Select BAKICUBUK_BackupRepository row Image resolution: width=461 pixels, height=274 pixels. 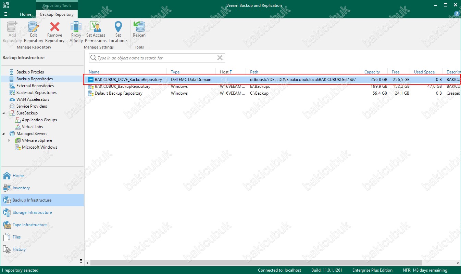[x=272, y=86]
